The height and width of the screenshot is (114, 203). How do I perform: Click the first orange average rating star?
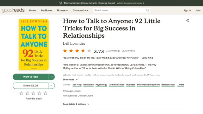65,51
